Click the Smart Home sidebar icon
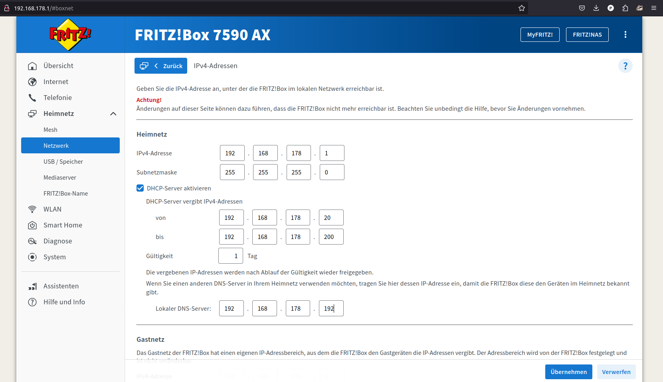 coord(32,225)
